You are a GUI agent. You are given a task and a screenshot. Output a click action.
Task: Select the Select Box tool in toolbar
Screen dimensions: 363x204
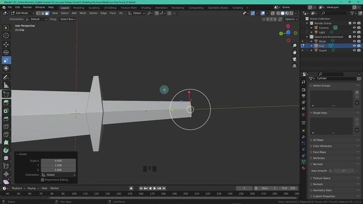[x=6, y=28]
